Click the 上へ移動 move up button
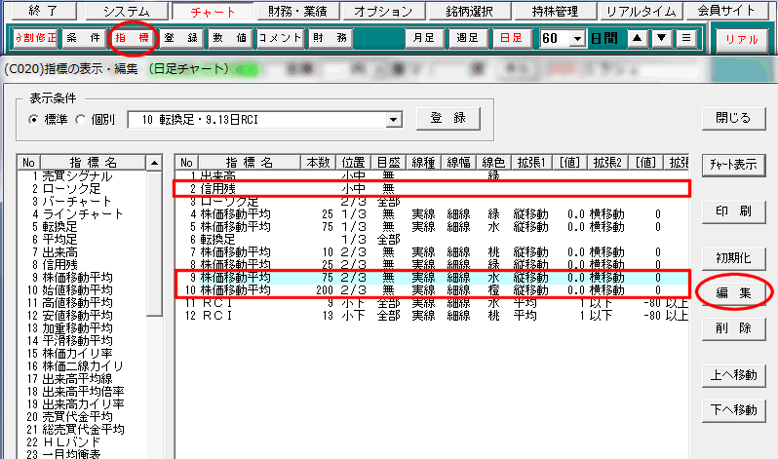Image resolution: width=778 pixels, height=459 pixels. [732, 374]
